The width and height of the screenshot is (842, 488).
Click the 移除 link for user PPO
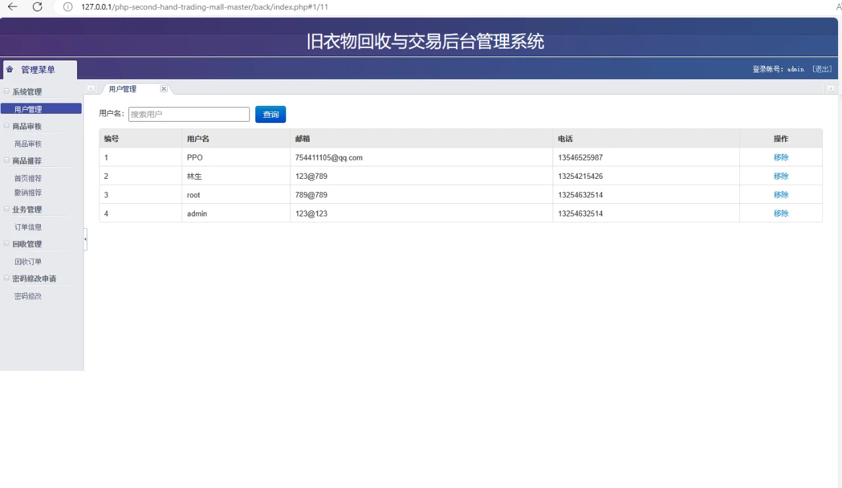[x=781, y=157]
